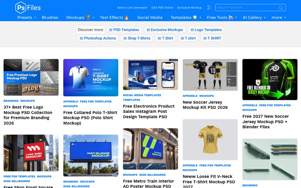Viewport: 301px width, 188px height.
Task: Click icon in Shop T-Shirts chip
Action: [125, 38]
